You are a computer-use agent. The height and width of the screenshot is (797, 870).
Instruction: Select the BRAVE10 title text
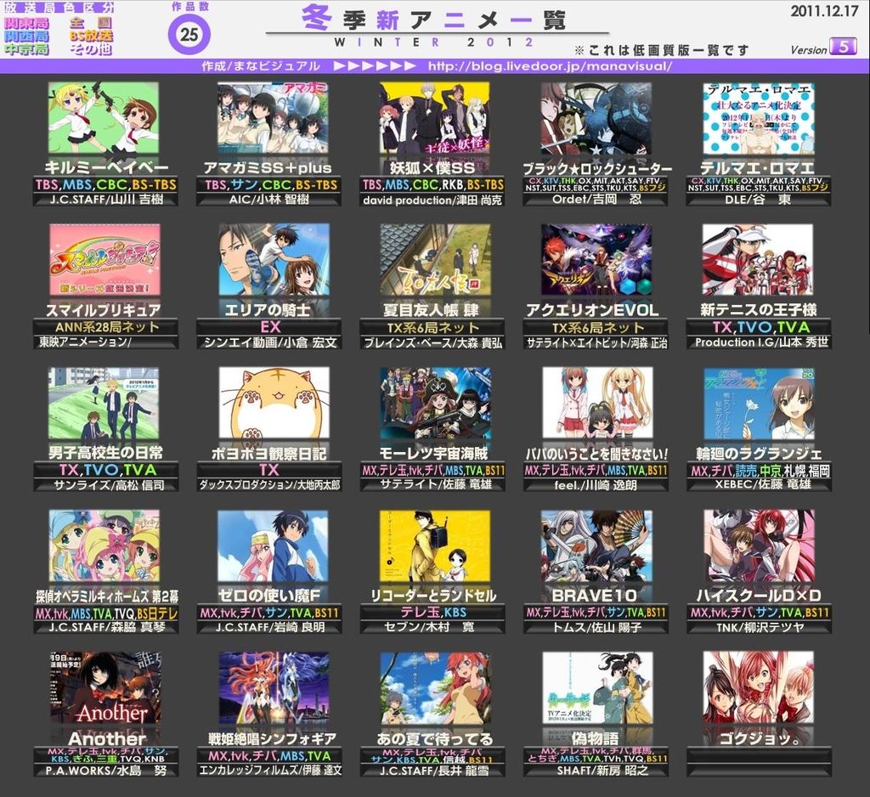click(x=596, y=595)
